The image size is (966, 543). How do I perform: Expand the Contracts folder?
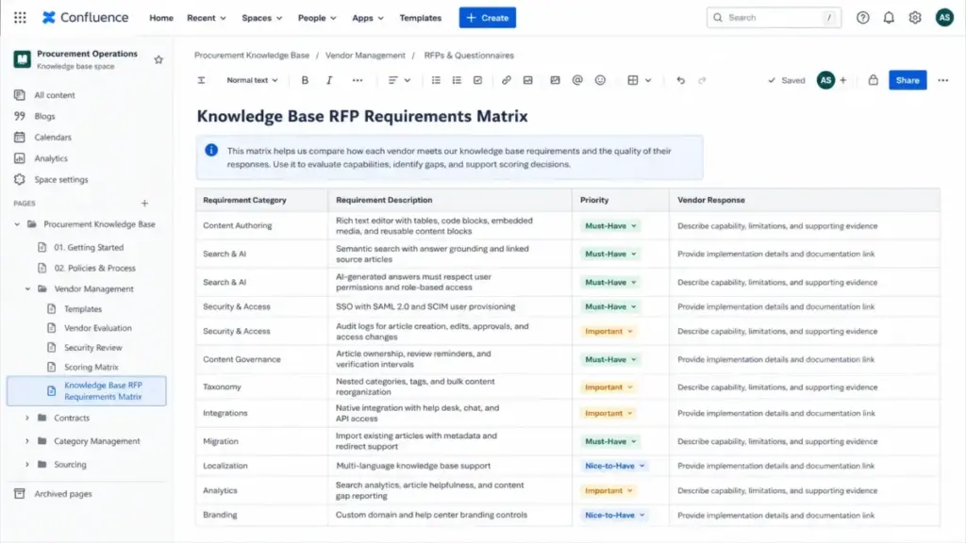(27, 418)
